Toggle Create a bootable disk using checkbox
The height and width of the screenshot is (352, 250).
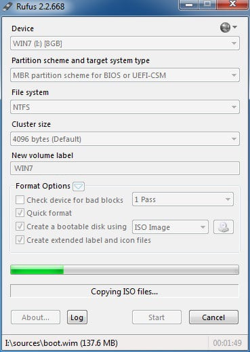click(20, 227)
